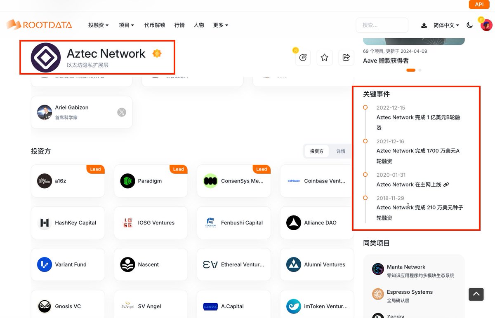Click the orange API button

coord(479,5)
